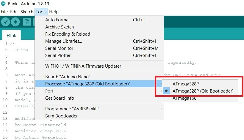Expand the Programmer "AVRISP mkII" submenu
This screenshot has width=244, height=140.
[x=99, y=109]
